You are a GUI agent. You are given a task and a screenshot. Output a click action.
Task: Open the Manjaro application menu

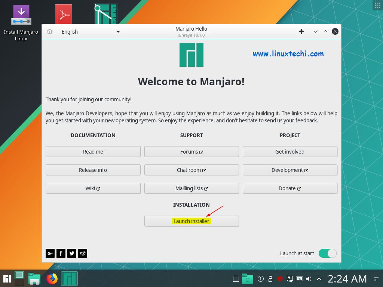click(7, 278)
